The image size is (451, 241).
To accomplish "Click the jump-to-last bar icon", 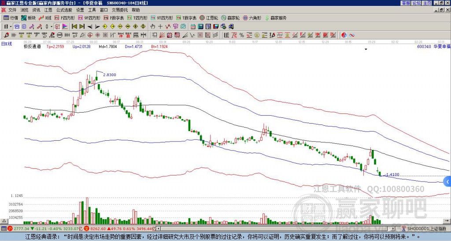I will (x=82, y=26).
